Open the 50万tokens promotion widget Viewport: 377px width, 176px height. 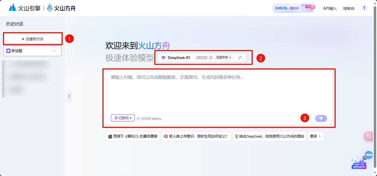tap(359, 164)
